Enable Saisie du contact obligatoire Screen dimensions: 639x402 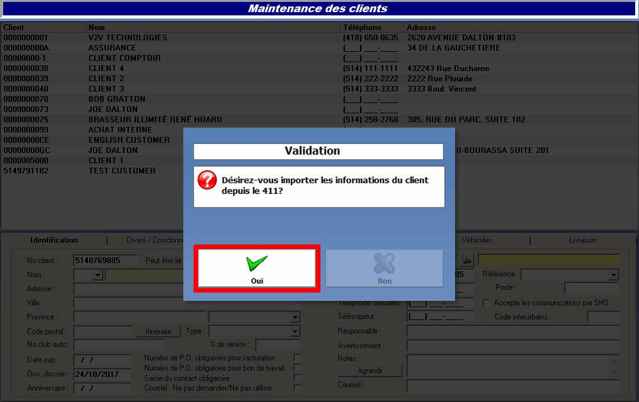[297, 378]
